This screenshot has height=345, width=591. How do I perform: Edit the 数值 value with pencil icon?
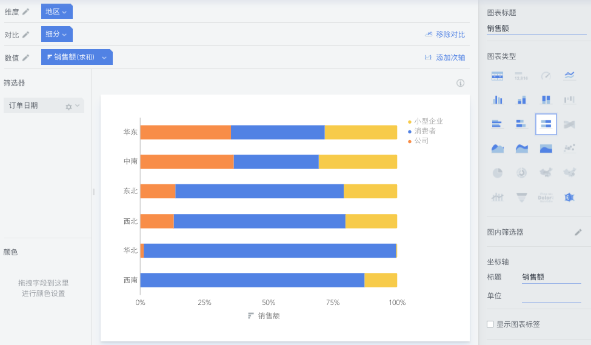point(25,58)
